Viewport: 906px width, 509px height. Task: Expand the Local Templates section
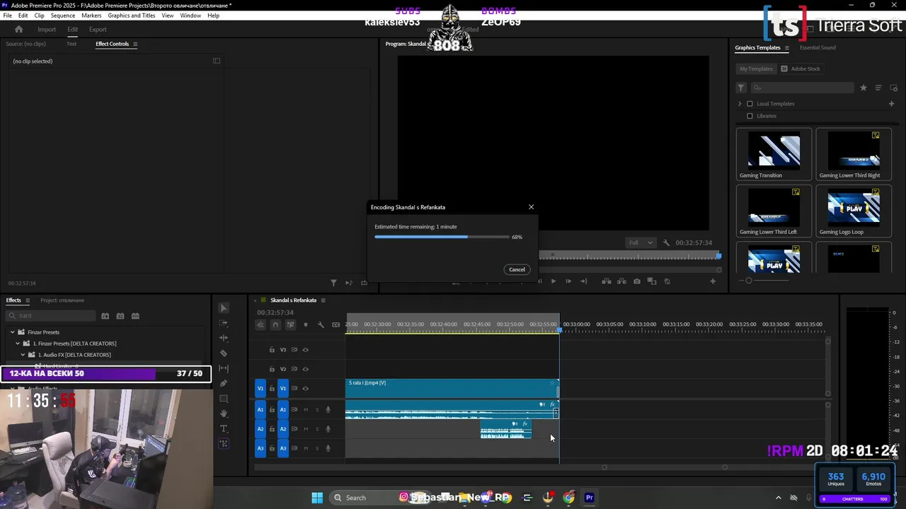point(740,104)
